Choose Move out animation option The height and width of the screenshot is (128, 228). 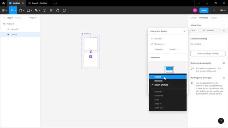(x=168, y=96)
